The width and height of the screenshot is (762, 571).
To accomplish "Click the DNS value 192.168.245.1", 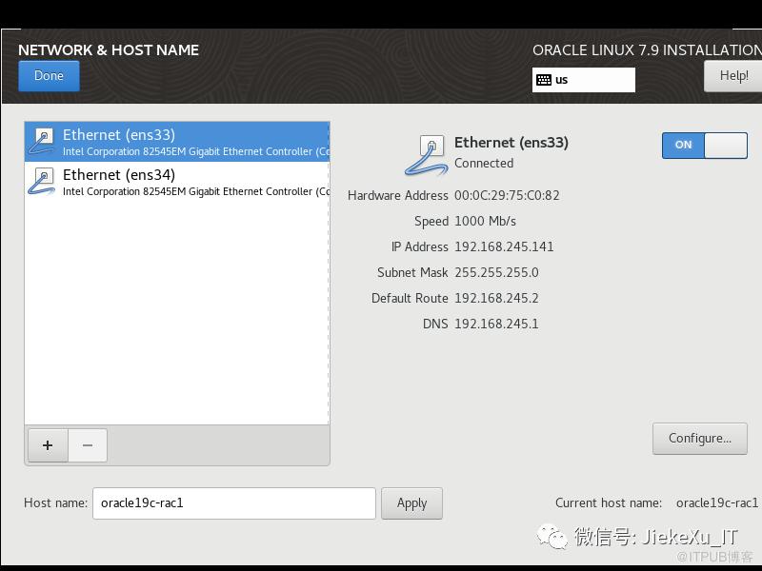I will pyautogui.click(x=496, y=324).
